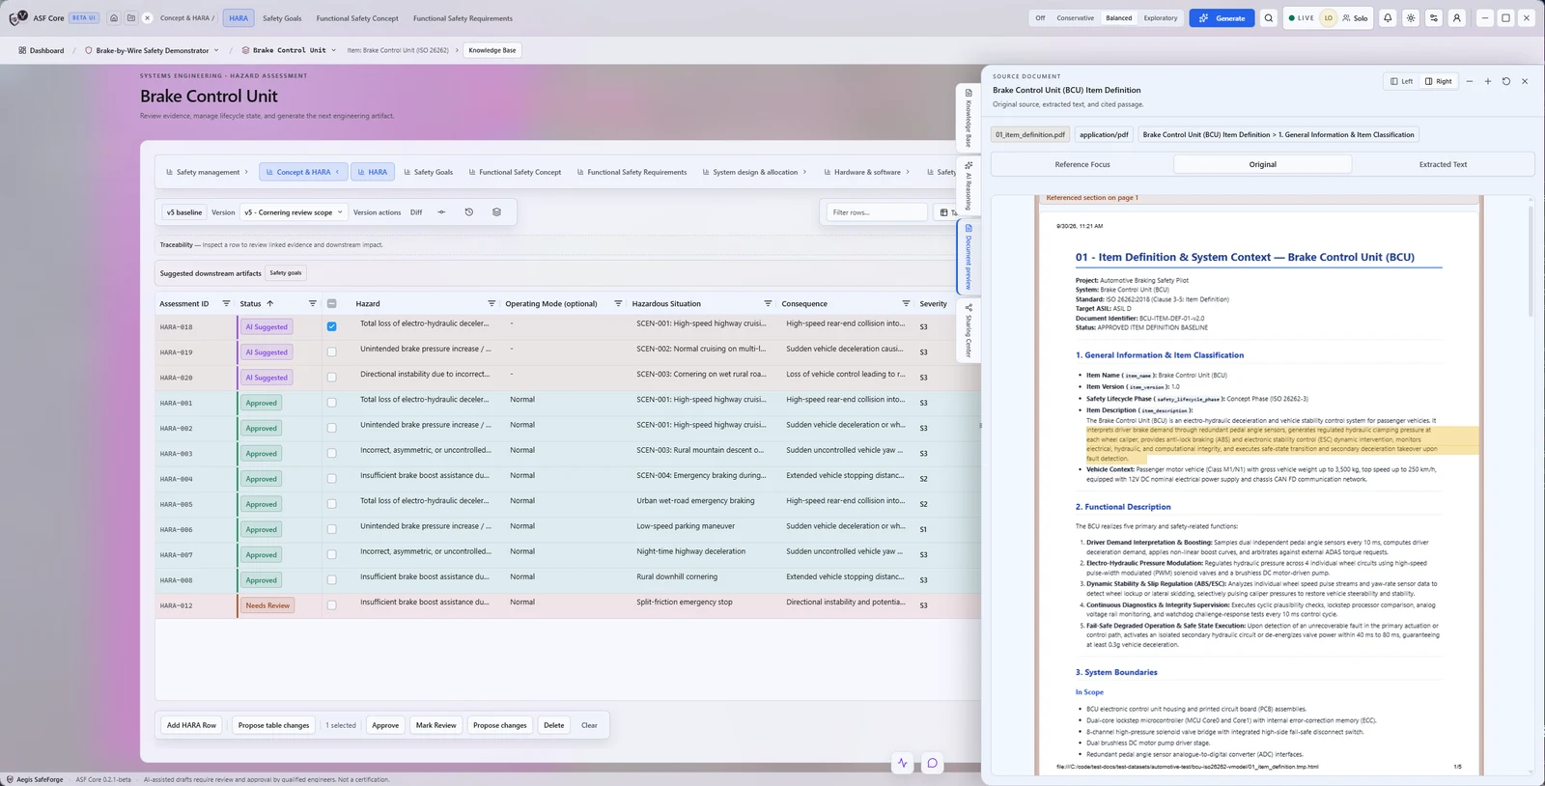1545x786 pixels.
Task: Open Functional Safety Concept in title bar
Action: pos(357,18)
